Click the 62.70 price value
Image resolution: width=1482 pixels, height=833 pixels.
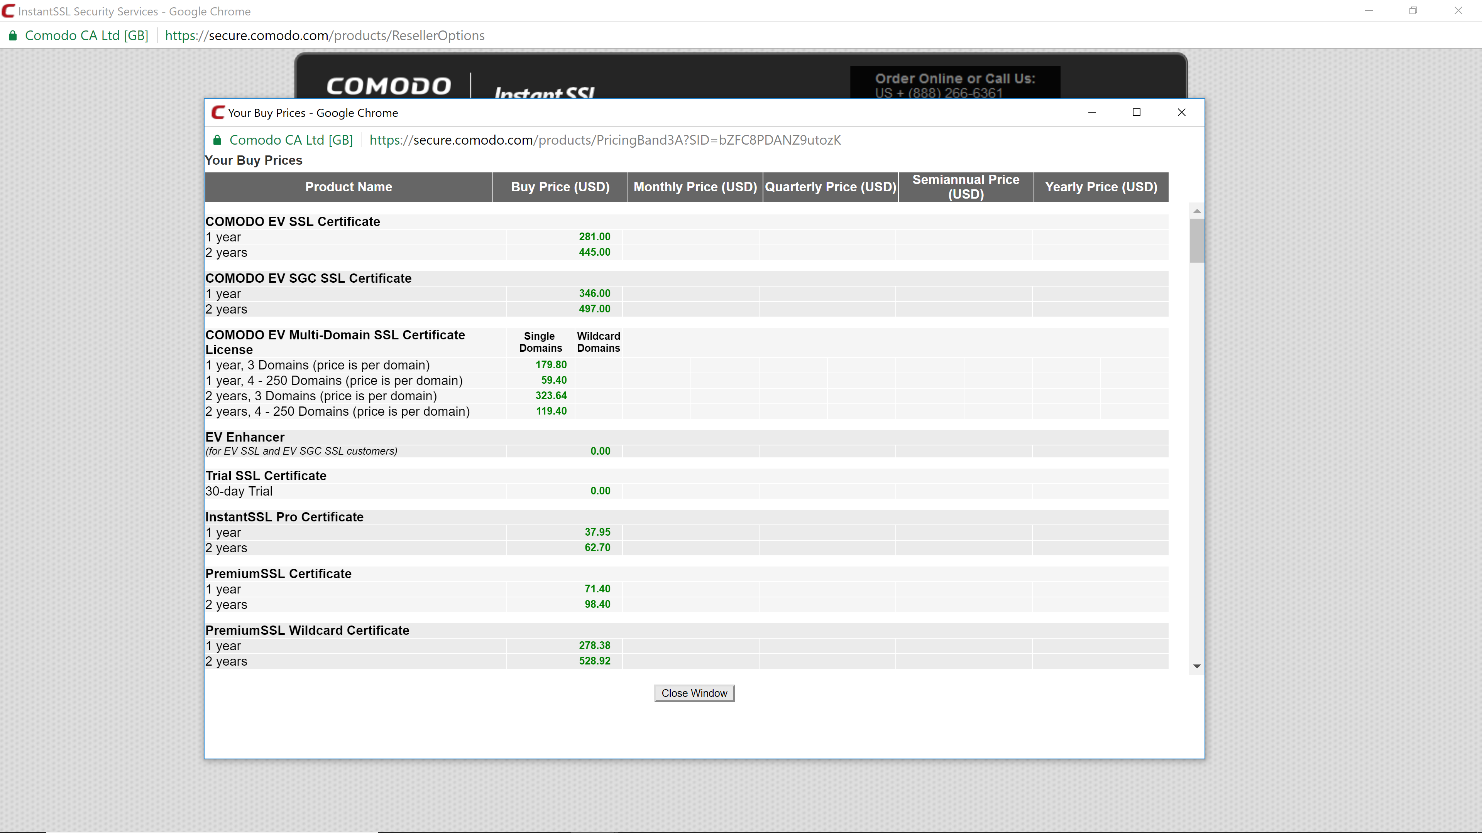pyautogui.click(x=597, y=548)
